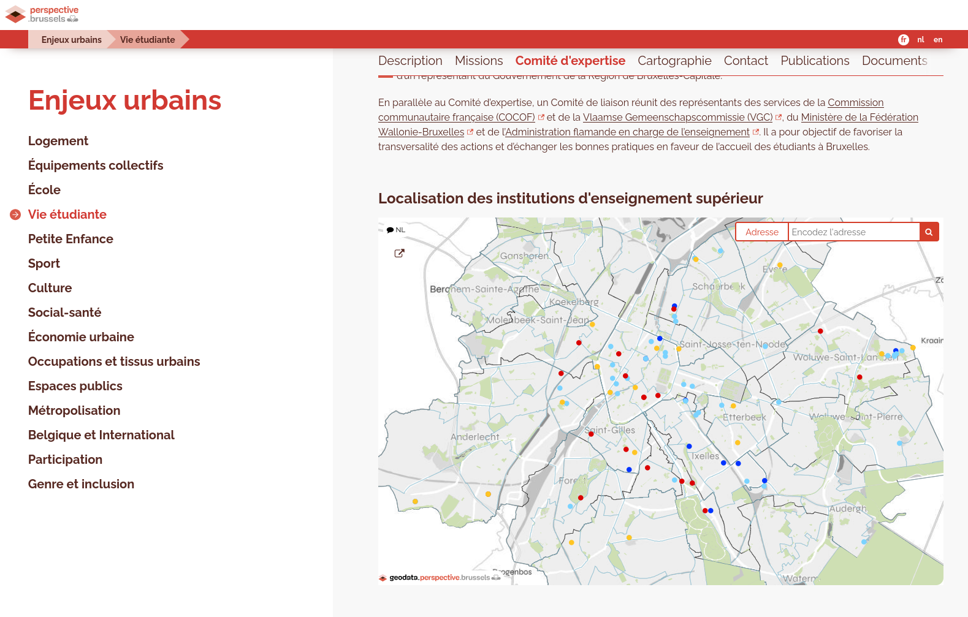Switch site language to 'nl'
The image size is (968, 617).
920,40
